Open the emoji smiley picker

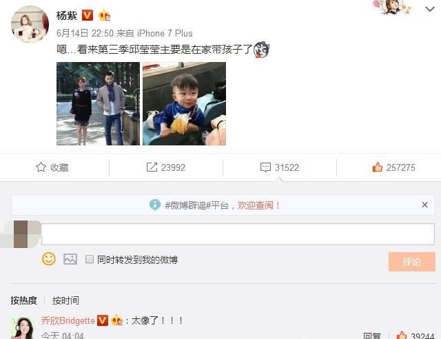[49, 259]
